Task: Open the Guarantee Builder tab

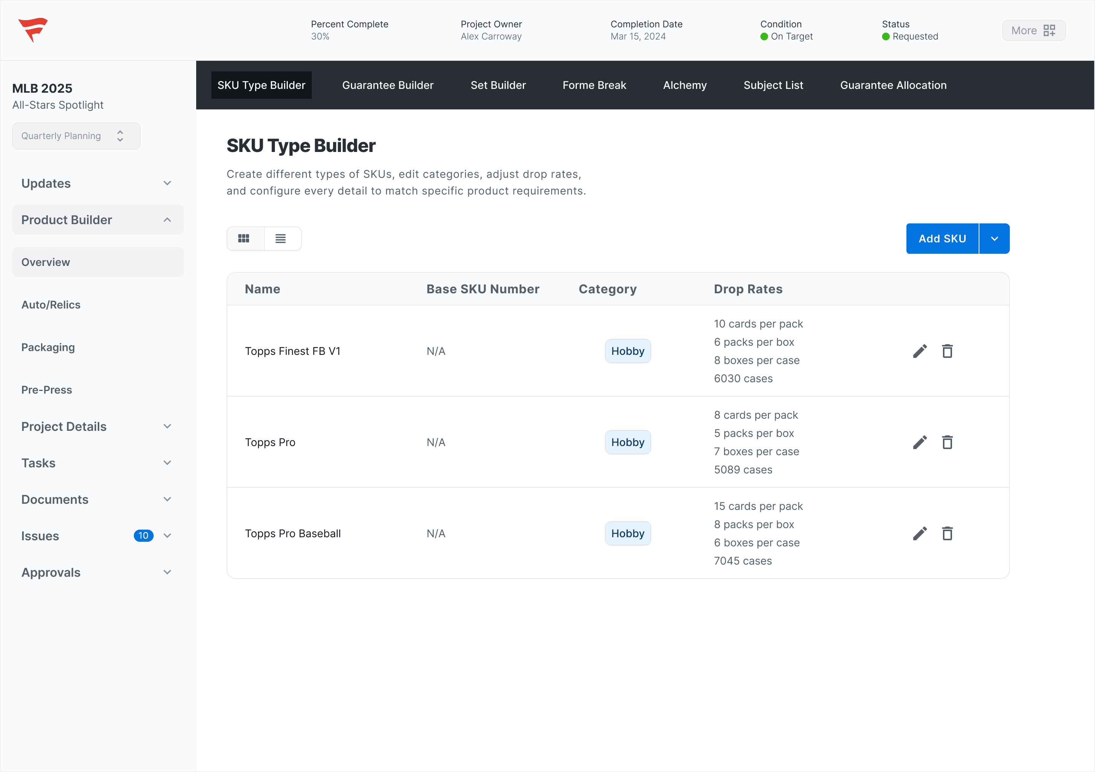Action: [x=388, y=85]
